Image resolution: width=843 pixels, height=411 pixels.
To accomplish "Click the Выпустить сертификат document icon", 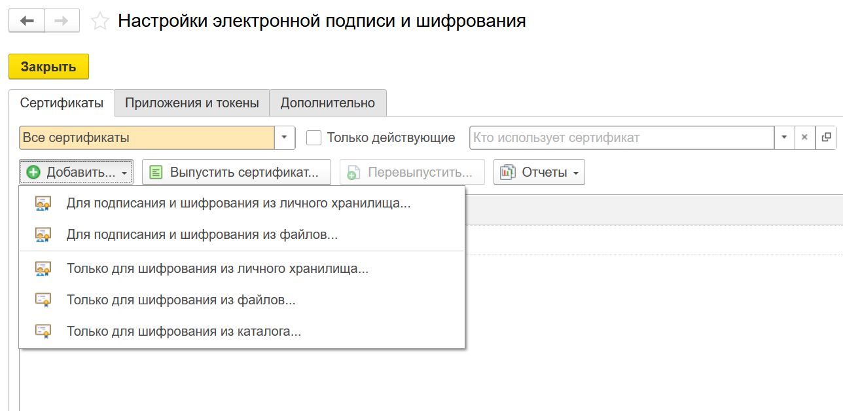I will 156,172.
